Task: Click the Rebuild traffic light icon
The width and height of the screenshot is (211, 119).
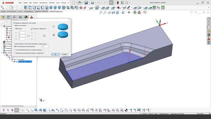Action: (x=118, y=3)
